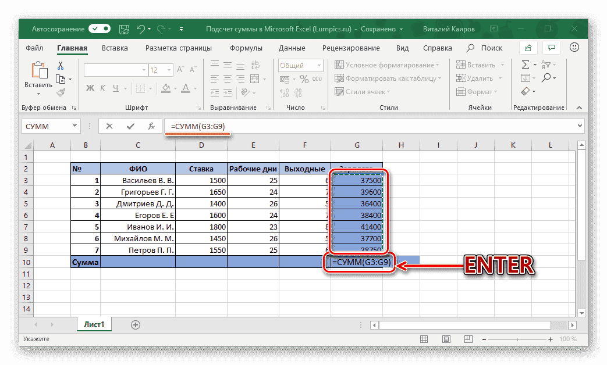The height and width of the screenshot is (365, 607).
Task: Click the Insert Function fx icon
Action: [151, 126]
